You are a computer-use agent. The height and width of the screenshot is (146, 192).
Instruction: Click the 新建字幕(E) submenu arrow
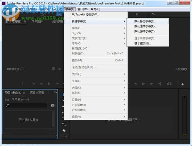click(124, 21)
